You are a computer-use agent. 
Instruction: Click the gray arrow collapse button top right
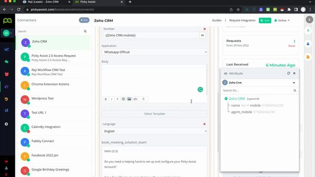tap(310, 20)
